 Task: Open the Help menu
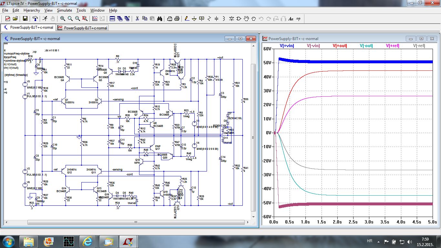(113, 10)
